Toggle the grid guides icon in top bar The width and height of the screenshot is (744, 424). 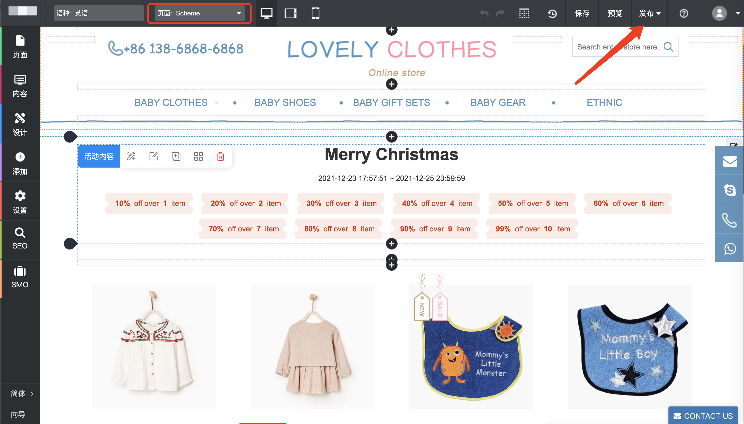(524, 13)
